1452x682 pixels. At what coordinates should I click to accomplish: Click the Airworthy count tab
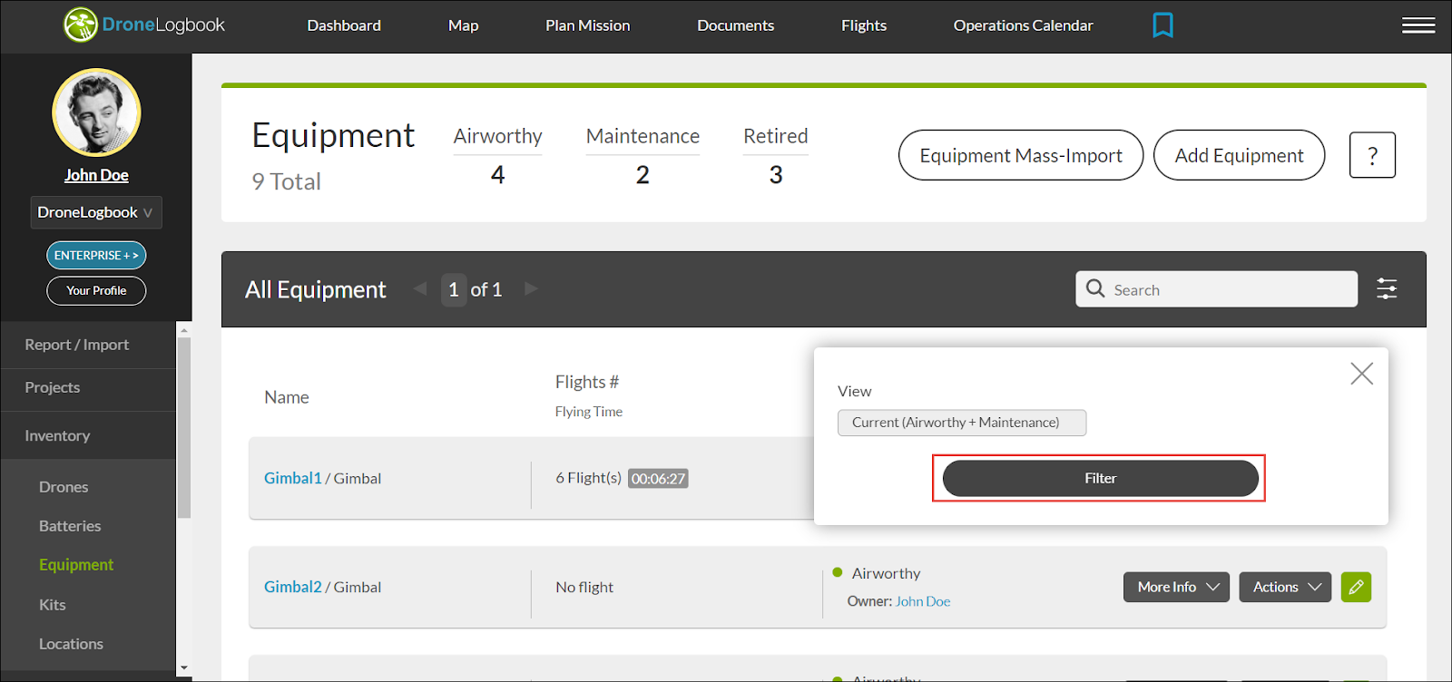(497, 155)
